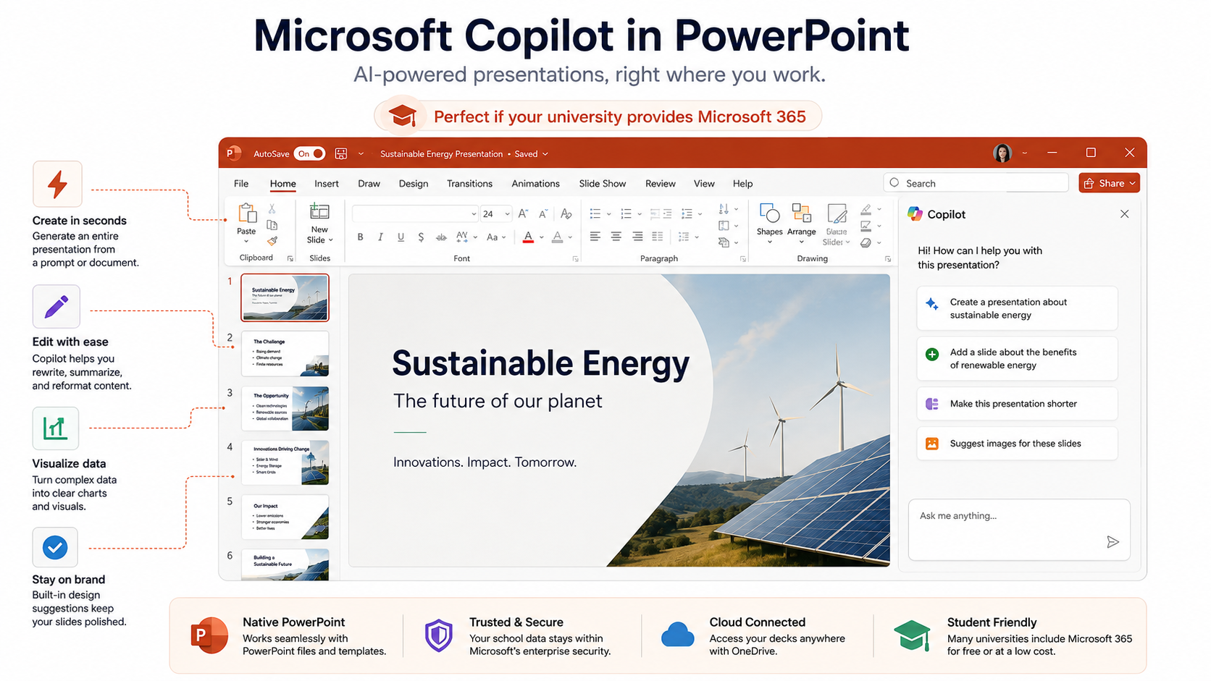Select the Format Painter brush icon

point(272,241)
